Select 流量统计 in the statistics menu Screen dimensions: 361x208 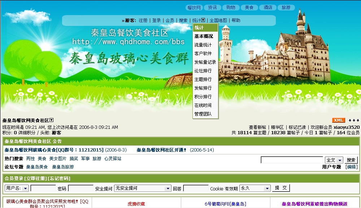(x=203, y=45)
